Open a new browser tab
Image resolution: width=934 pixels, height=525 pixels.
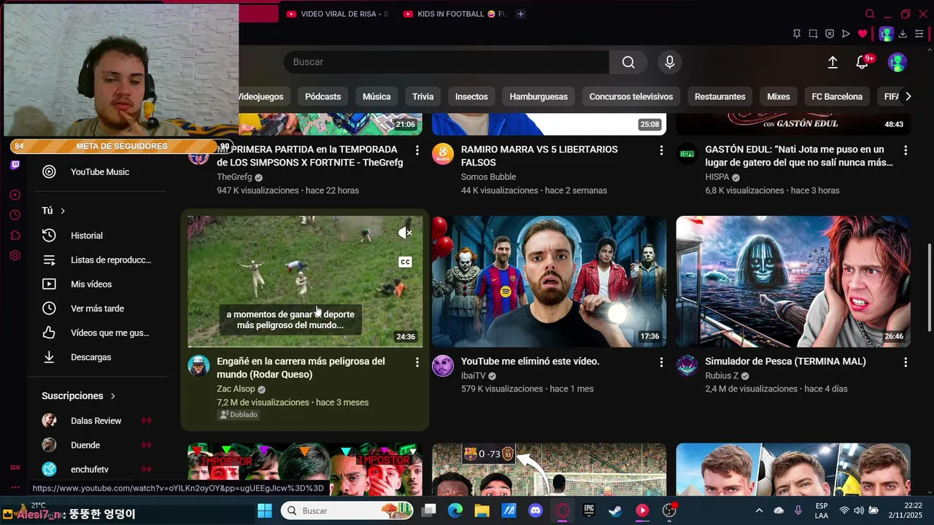(520, 14)
